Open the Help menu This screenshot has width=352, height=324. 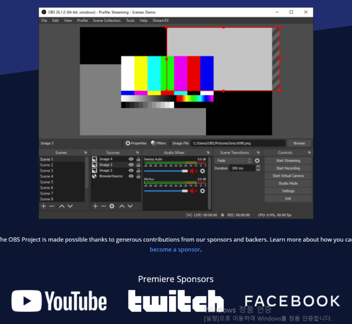144,20
